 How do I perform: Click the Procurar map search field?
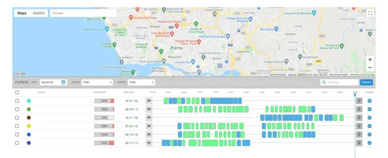point(83,13)
